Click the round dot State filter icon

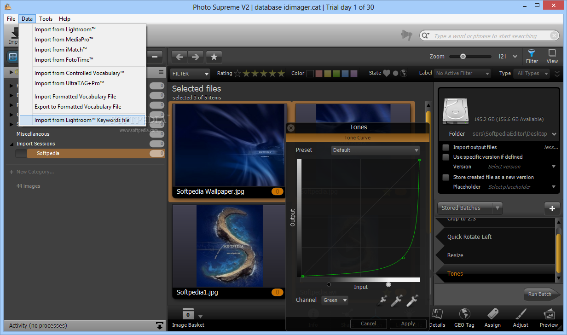point(395,73)
